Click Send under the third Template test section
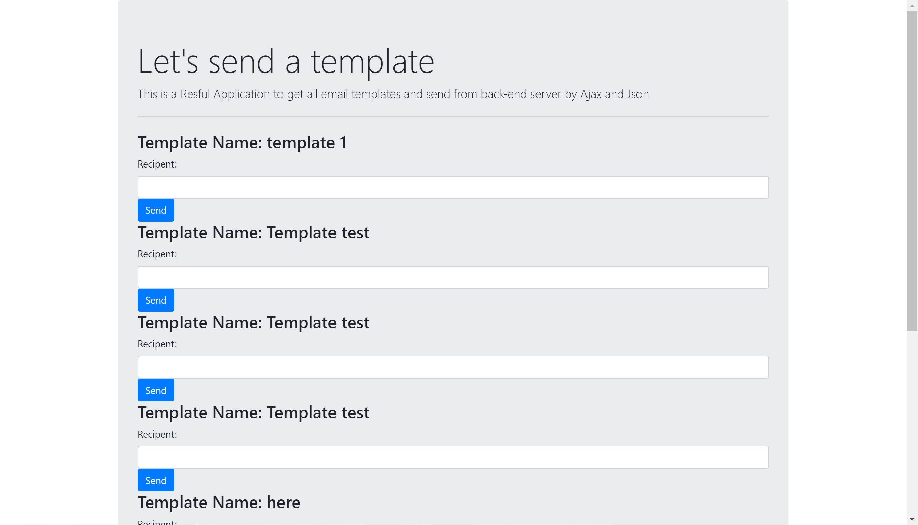This screenshot has width=918, height=525. point(155,480)
